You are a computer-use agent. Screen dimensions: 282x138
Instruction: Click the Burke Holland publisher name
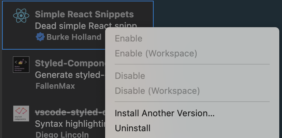click(74, 37)
